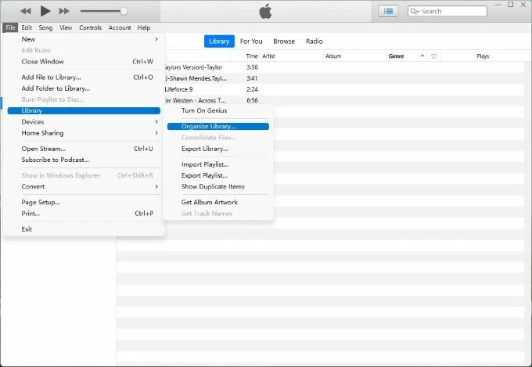Open the Radio tab
This screenshot has width=532, height=367.
point(314,41)
